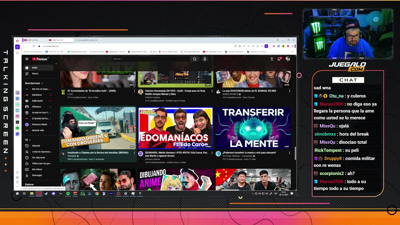The width and height of the screenshot is (400, 225).
Task: Open the YouTube create/upload icon
Action: 272,59
